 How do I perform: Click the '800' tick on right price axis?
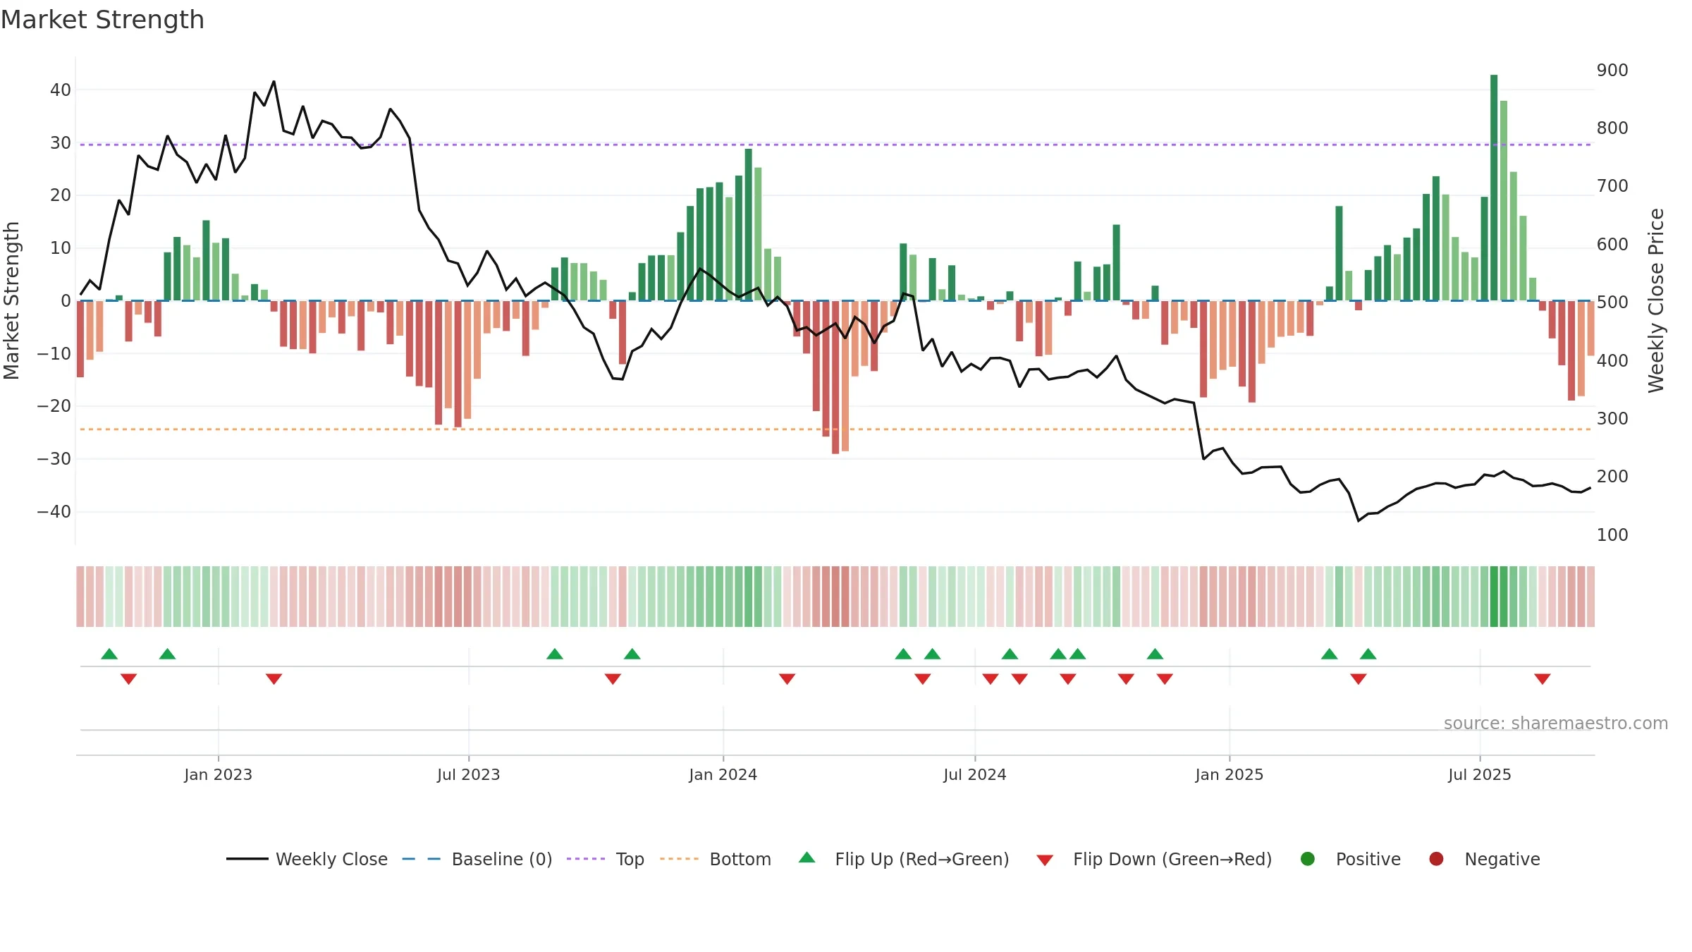(1612, 128)
